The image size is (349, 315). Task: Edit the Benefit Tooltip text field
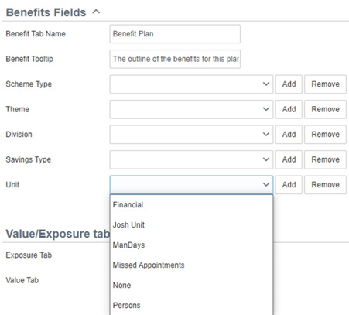175,59
